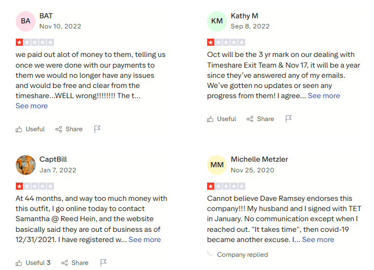Click share icon on CaptBill's review
Viewport: 374px width, 270px height.
pyautogui.click(x=65, y=263)
